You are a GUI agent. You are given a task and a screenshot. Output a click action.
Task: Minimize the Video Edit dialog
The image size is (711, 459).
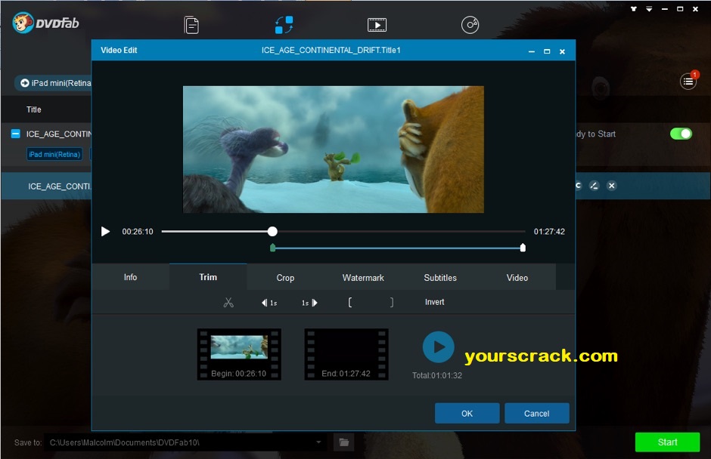click(x=532, y=51)
